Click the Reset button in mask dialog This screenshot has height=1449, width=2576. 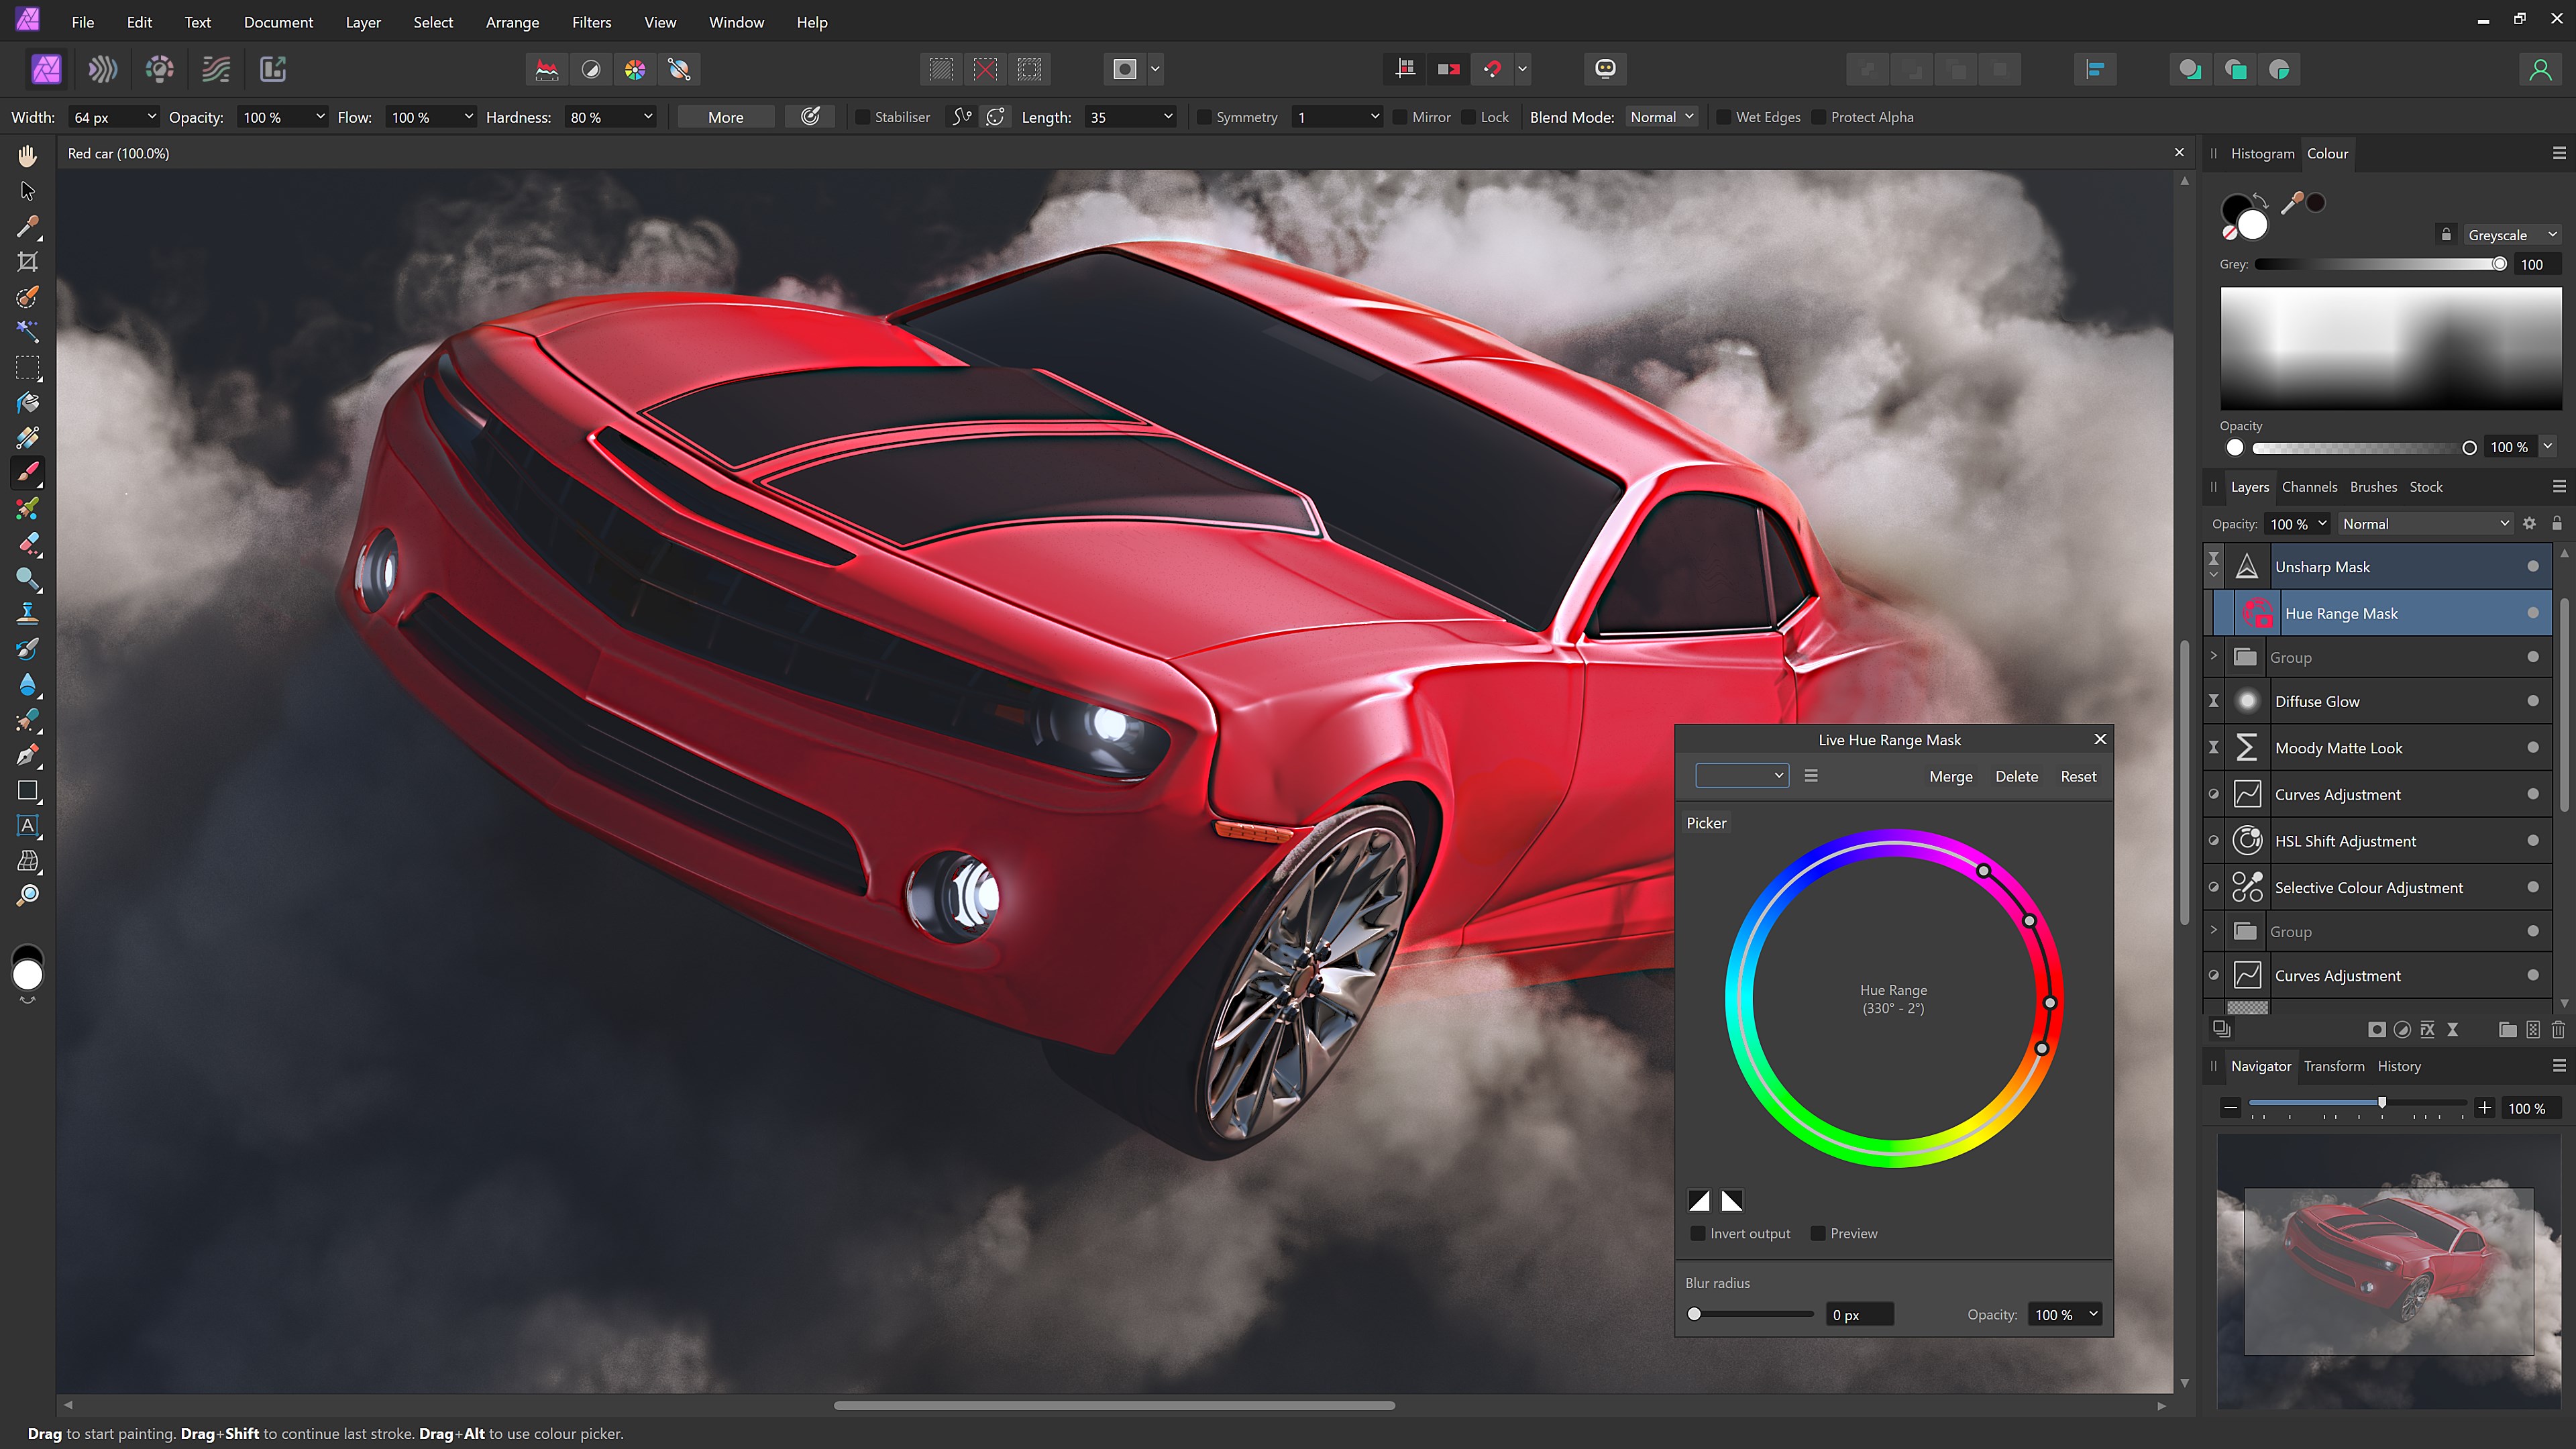[x=2078, y=776]
